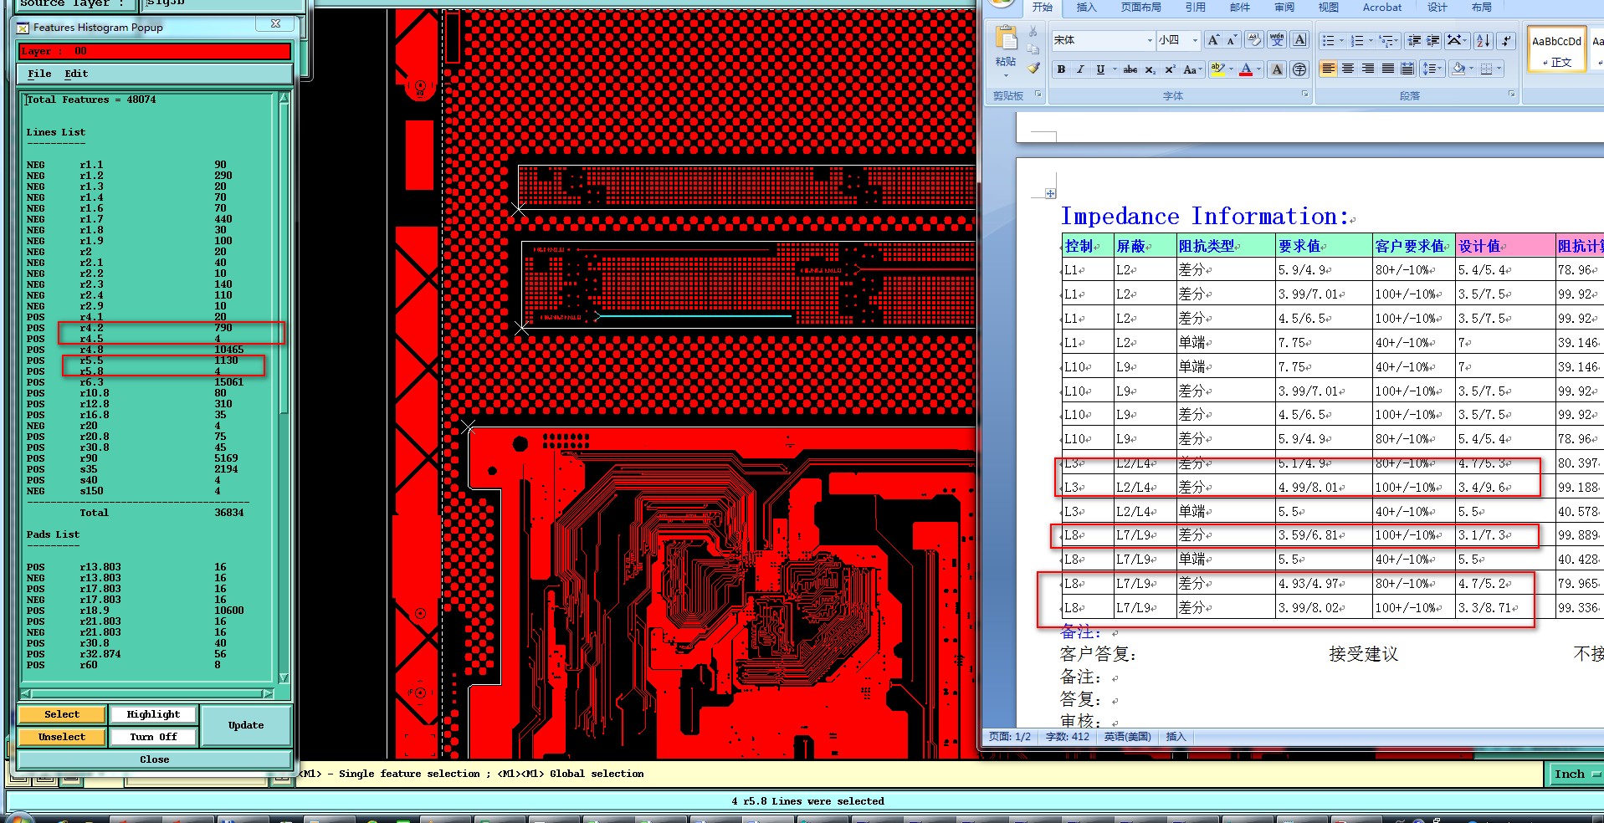This screenshot has width=1604, height=823.
Task: Click the Line Spacing icon
Action: coord(1432,69)
